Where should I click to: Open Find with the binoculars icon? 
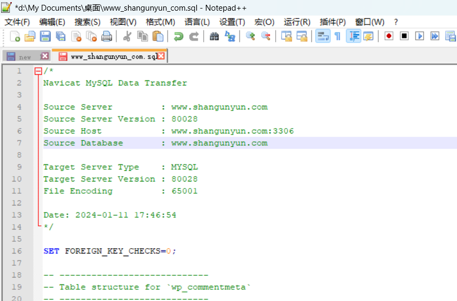pos(214,36)
